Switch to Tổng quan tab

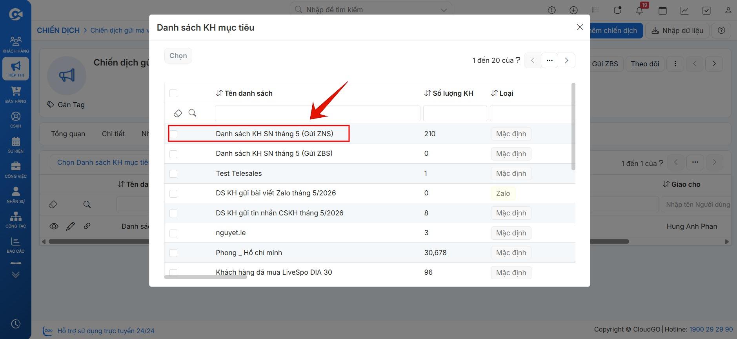(x=68, y=134)
